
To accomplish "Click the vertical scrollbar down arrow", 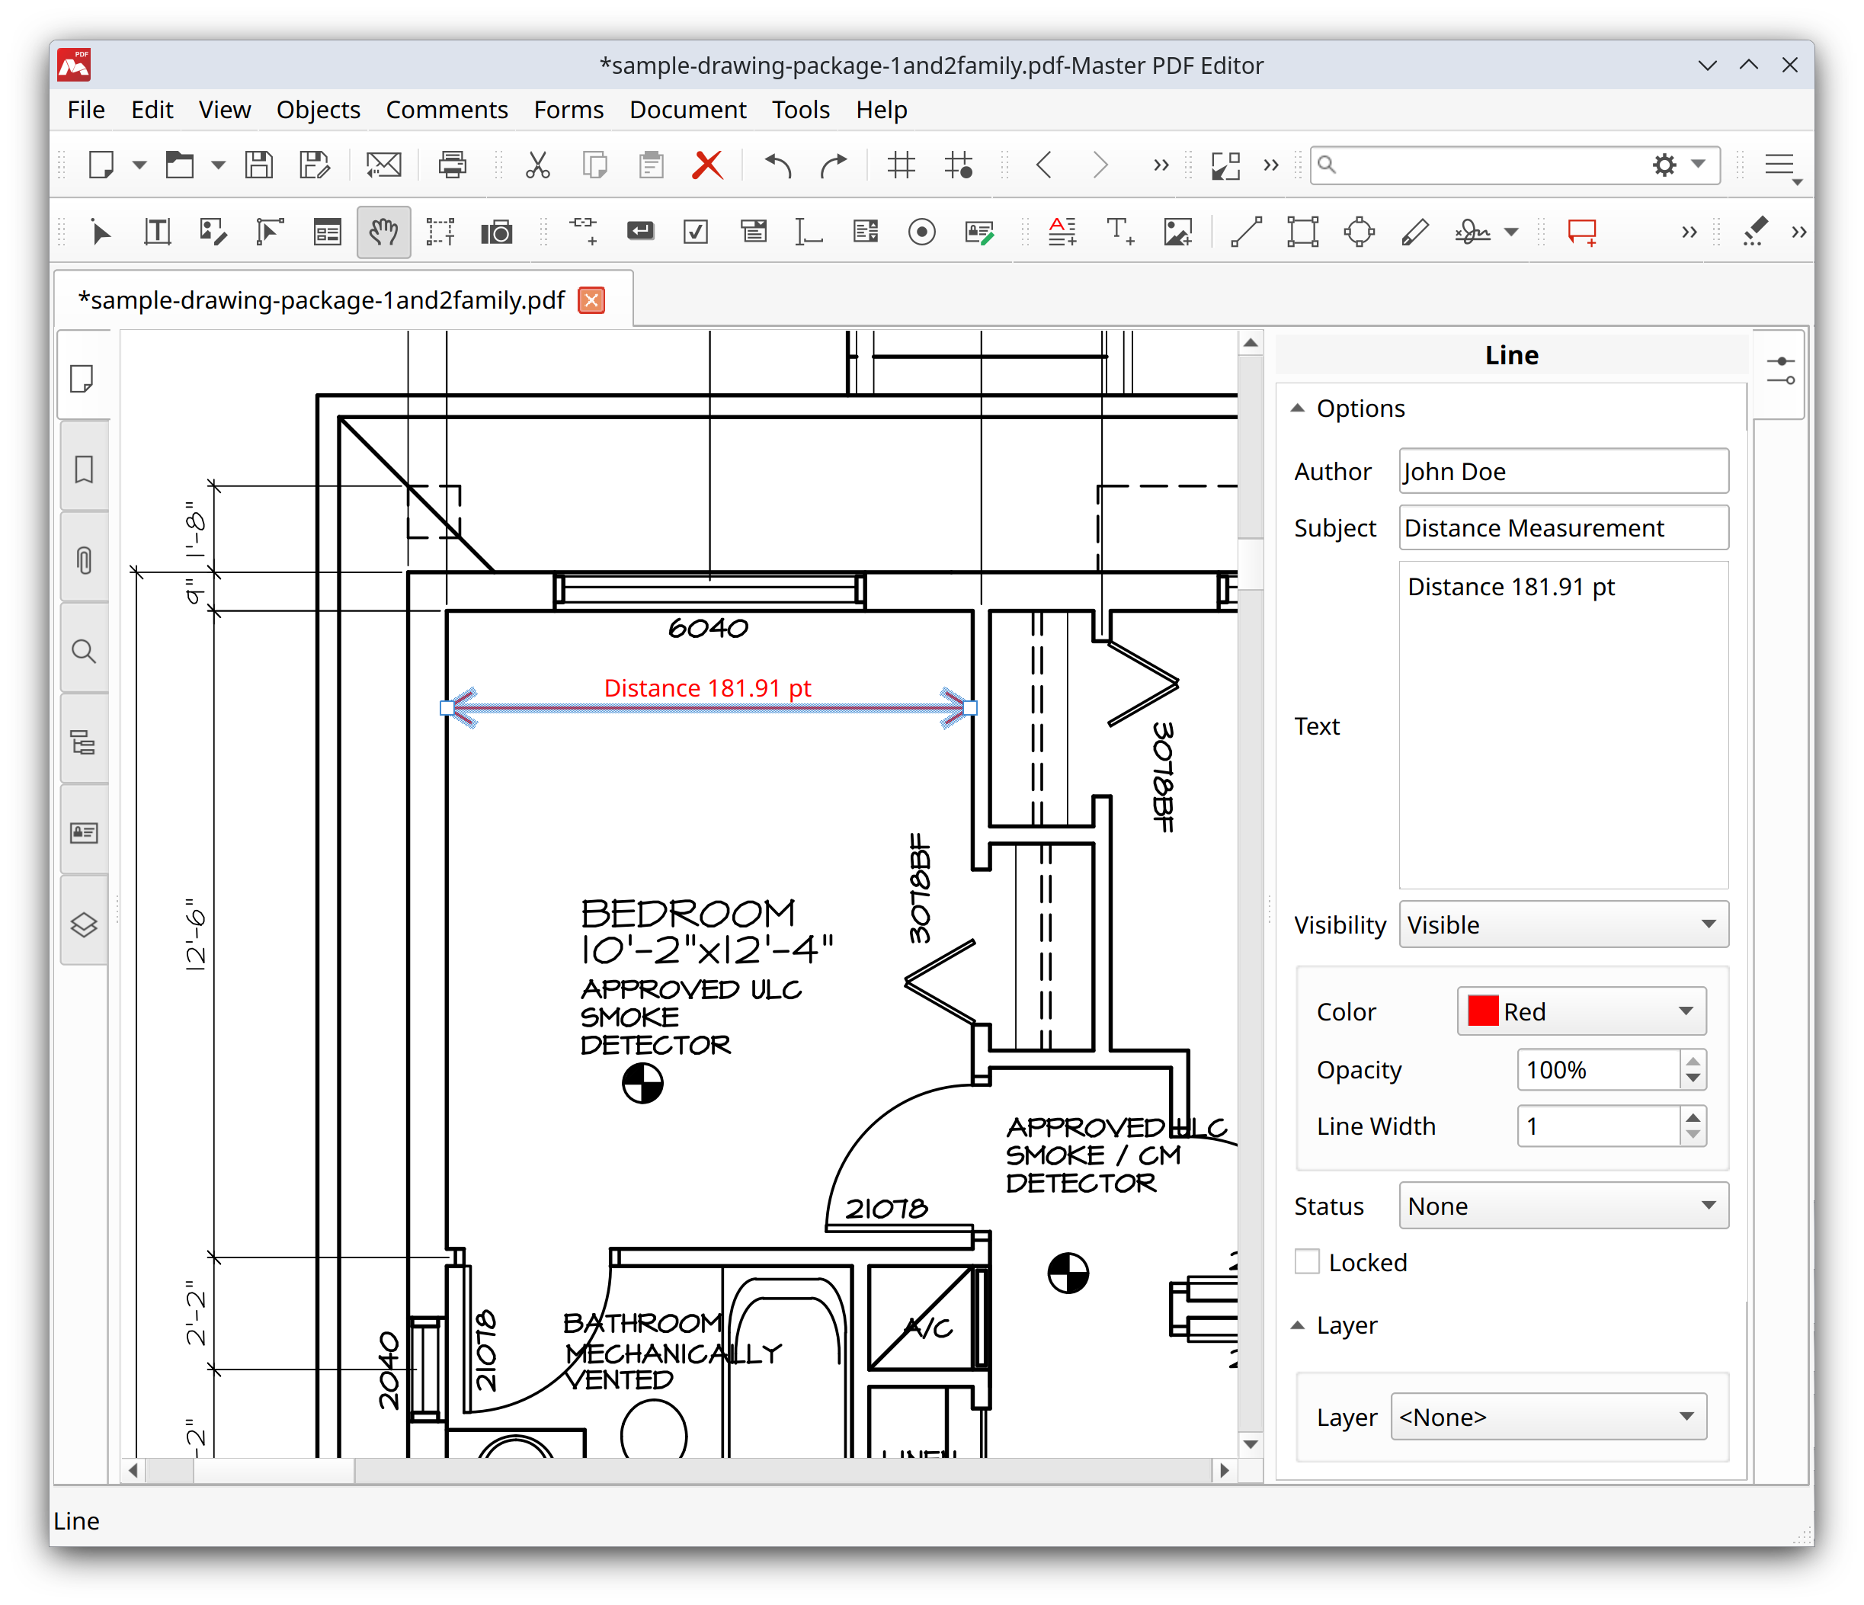I will point(1251,1443).
